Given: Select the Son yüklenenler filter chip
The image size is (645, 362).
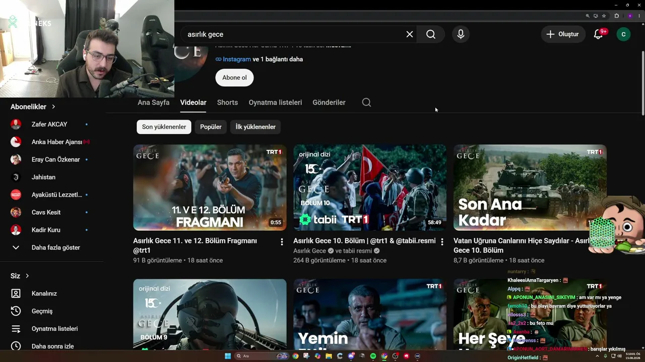Looking at the screenshot, I should coord(164,127).
